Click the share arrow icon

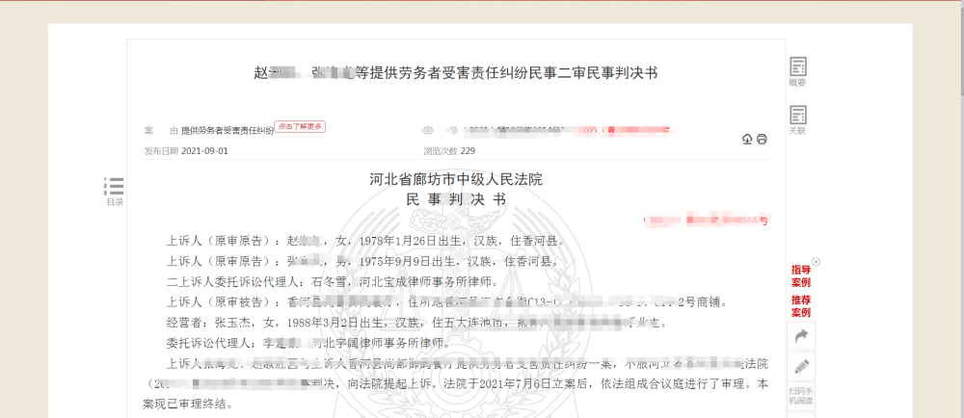point(801,336)
